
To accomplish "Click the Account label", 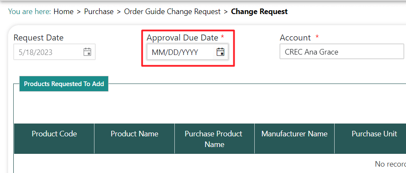I will (x=295, y=37).
